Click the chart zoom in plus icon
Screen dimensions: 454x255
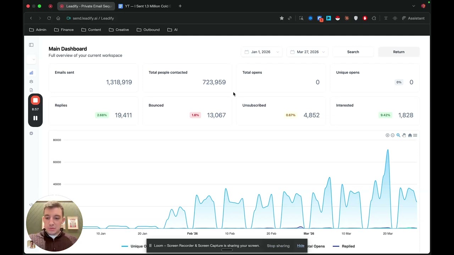click(x=387, y=135)
